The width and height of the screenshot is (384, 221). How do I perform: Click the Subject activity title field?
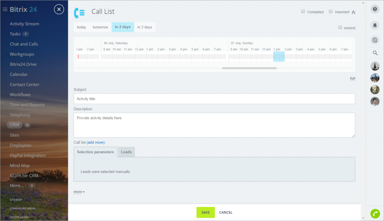214,99
